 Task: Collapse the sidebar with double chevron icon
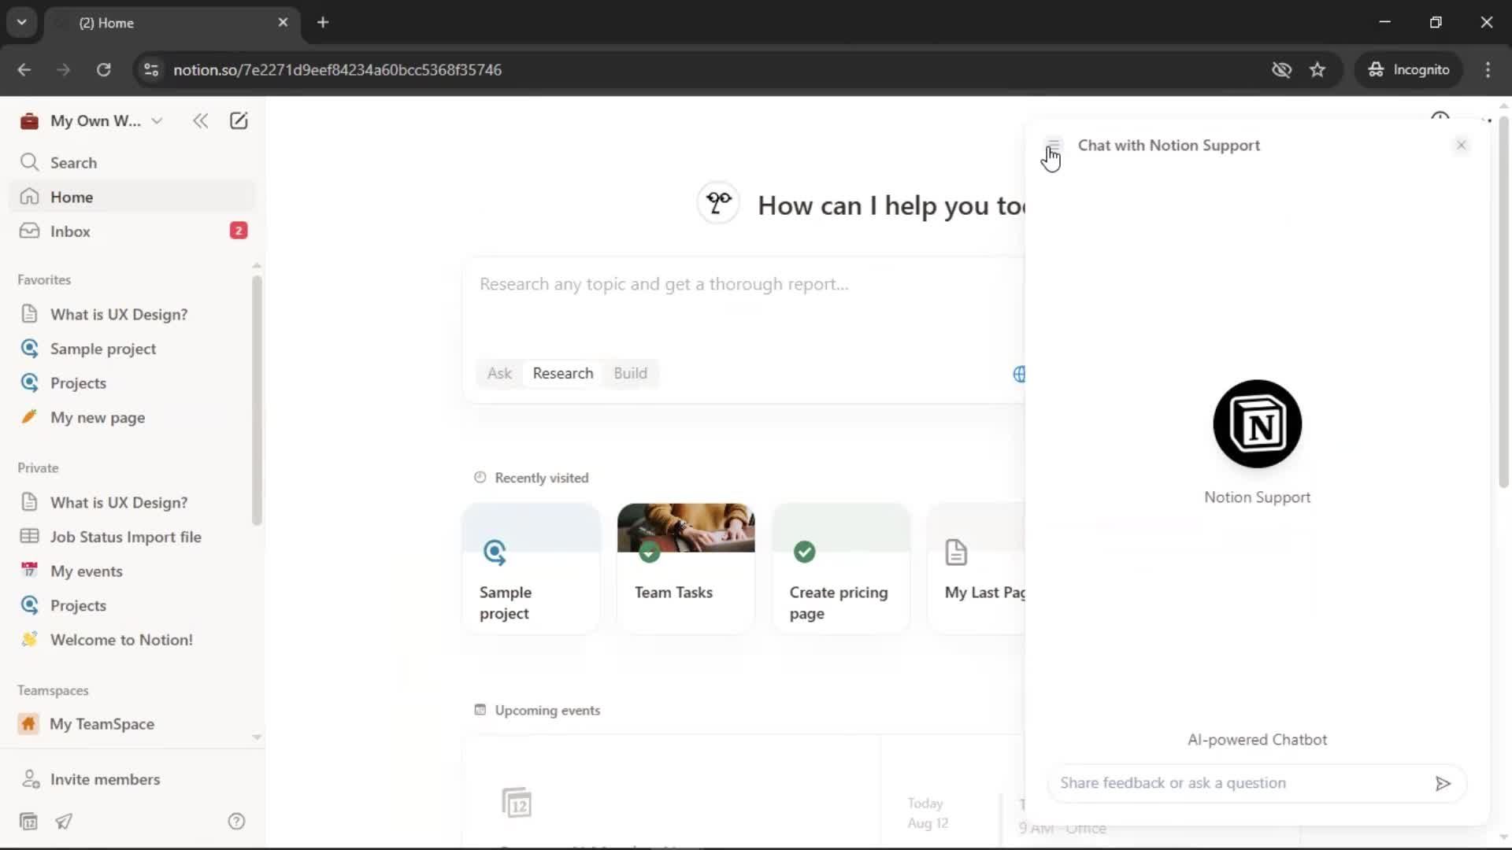pyautogui.click(x=200, y=120)
